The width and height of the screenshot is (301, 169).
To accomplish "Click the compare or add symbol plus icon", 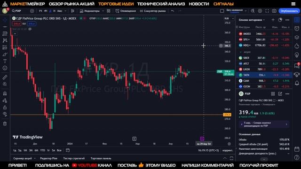I will [32, 11].
